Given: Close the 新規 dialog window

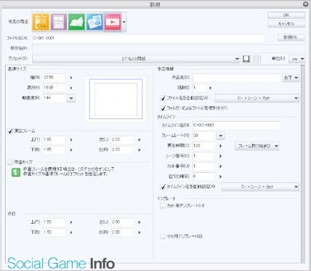Looking at the screenshot, I should pyautogui.click(x=306, y=4).
